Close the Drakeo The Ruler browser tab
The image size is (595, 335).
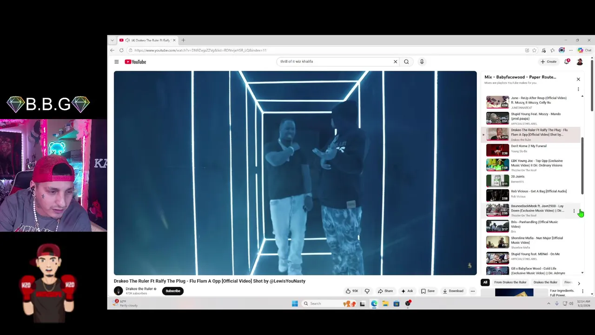click(x=174, y=40)
